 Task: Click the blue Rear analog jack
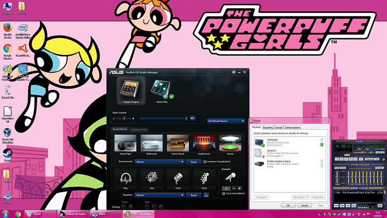147,207
